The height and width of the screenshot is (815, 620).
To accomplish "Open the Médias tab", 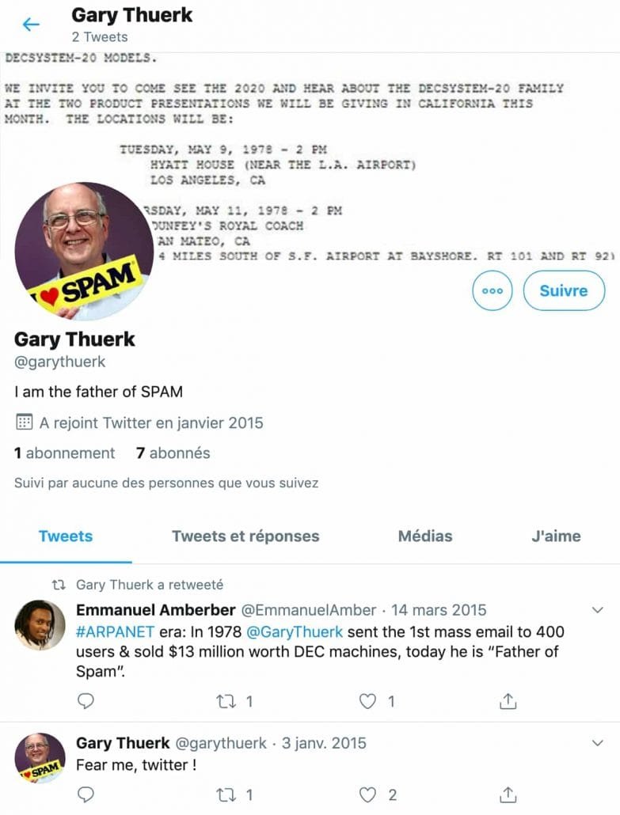I will (x=425, y=536).
